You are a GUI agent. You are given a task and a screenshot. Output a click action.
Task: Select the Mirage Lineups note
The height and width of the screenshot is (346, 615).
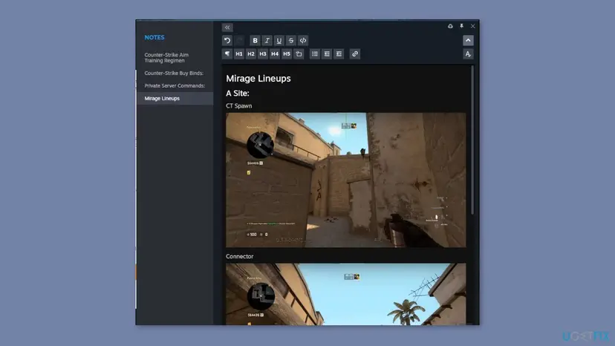[175, 99]
